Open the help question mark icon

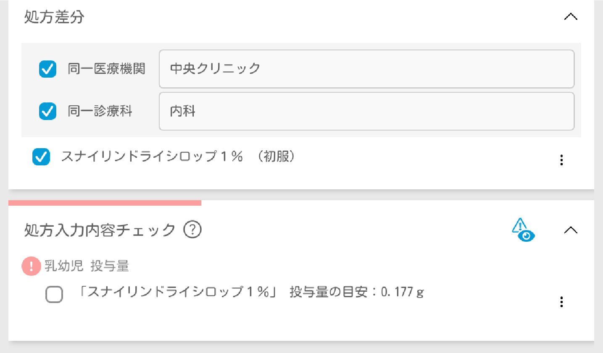click(192, 230)
